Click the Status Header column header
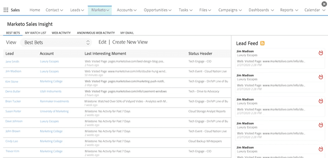 pos(200,54)
